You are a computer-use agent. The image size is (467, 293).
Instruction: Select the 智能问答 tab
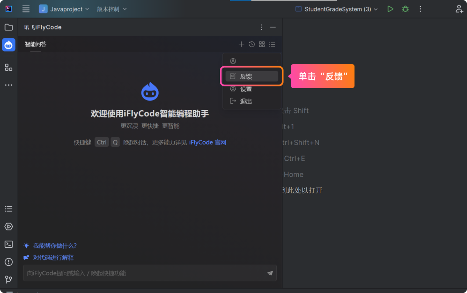35,44
